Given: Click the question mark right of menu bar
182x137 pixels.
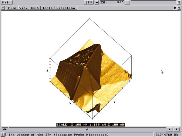Looking at the screenshot, I should point(179,8).
